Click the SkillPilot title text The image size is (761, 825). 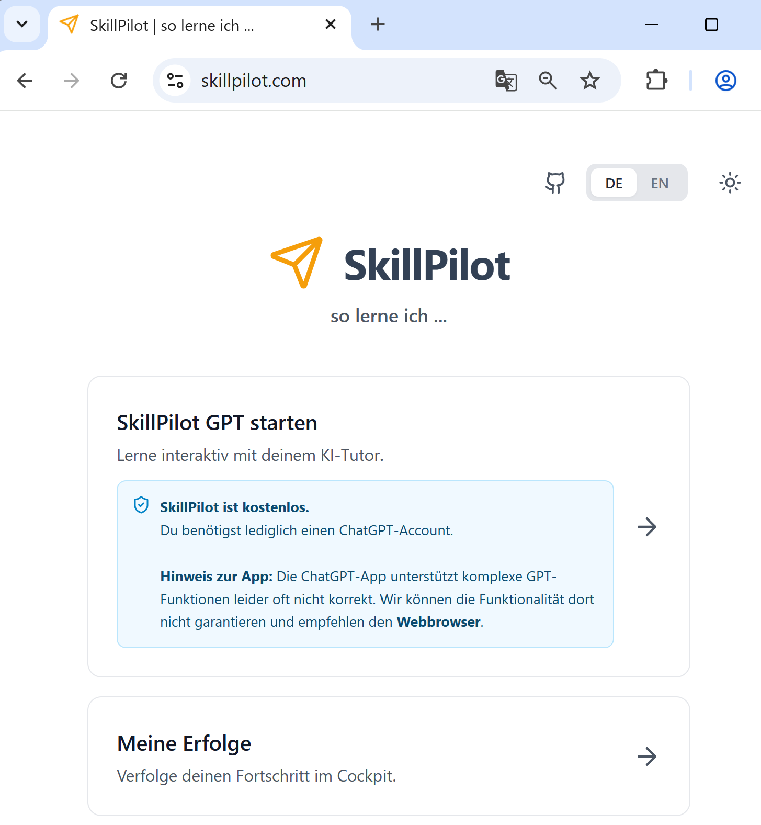pos(427,266)
